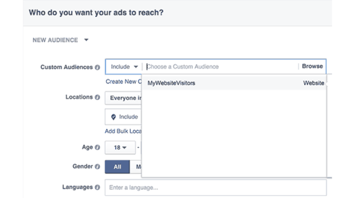Choose MyWebsiteVisitors from the suggestion list

tap(172, 83)
